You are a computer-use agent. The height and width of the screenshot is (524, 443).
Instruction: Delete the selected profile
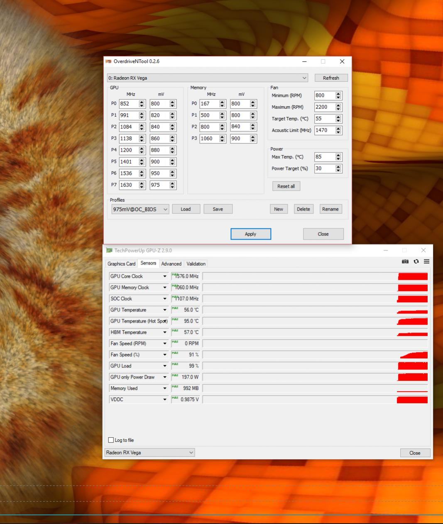coord(303,209)
